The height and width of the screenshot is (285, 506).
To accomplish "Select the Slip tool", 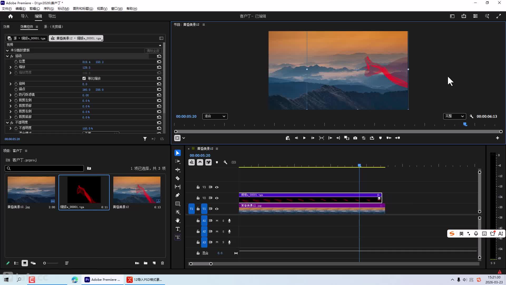I will [178, 187].
